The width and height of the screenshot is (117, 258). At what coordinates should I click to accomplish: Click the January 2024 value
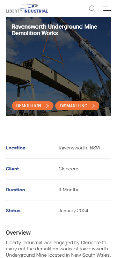coord(73,211)
